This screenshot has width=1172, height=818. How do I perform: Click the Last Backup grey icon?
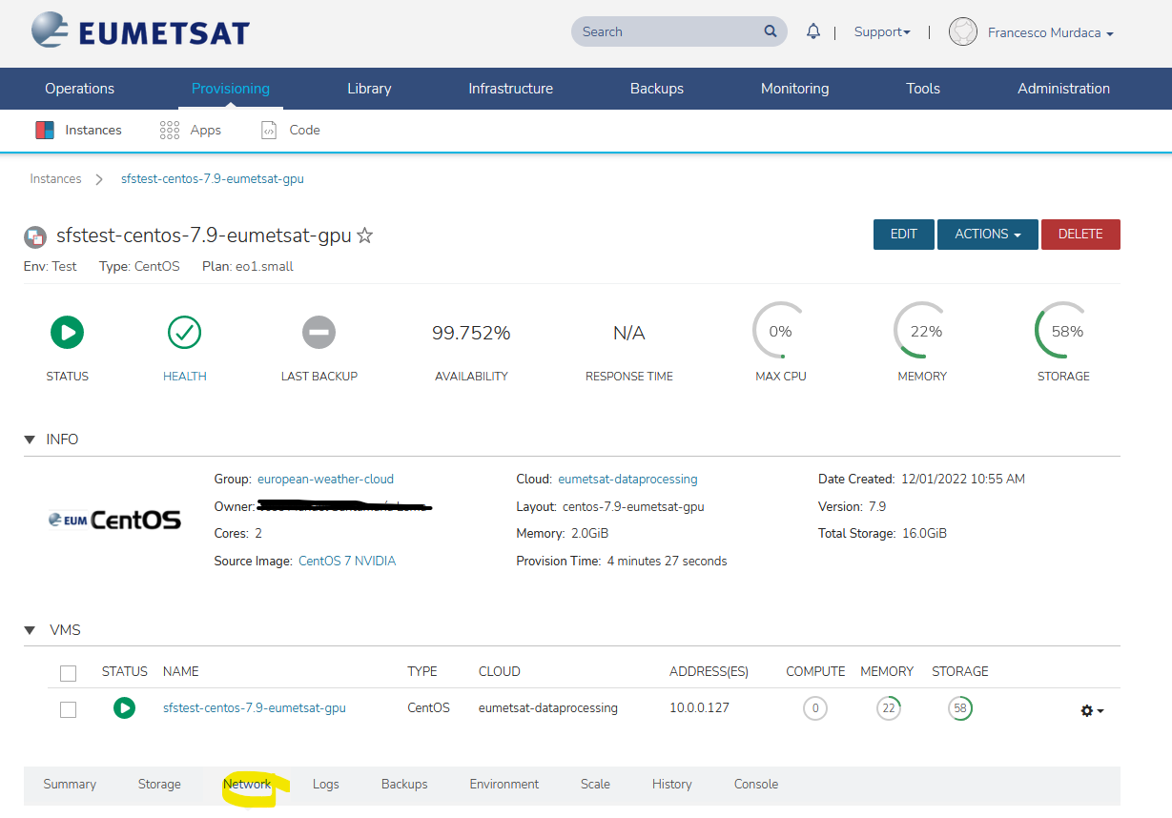click(x=319, y=333)
